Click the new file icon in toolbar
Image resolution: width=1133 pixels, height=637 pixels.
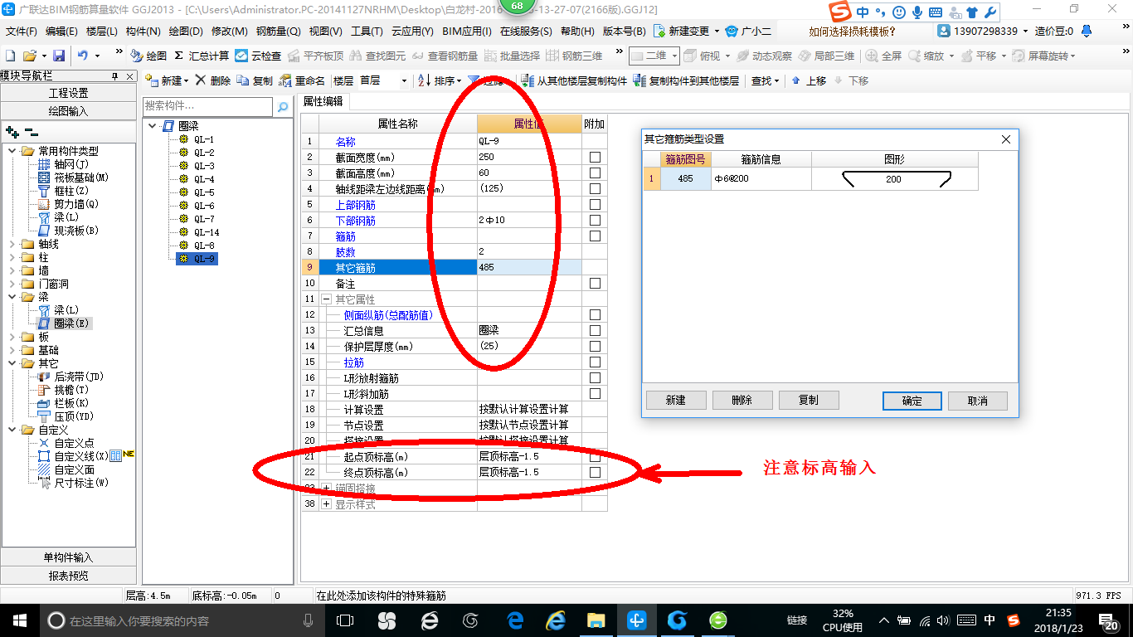[x=10, y=56]
